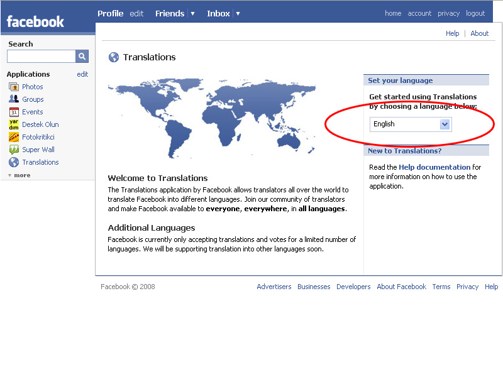The image size is (503, 384).
Task: Click the Super Wall icon
Action: (x=14, y=150)
